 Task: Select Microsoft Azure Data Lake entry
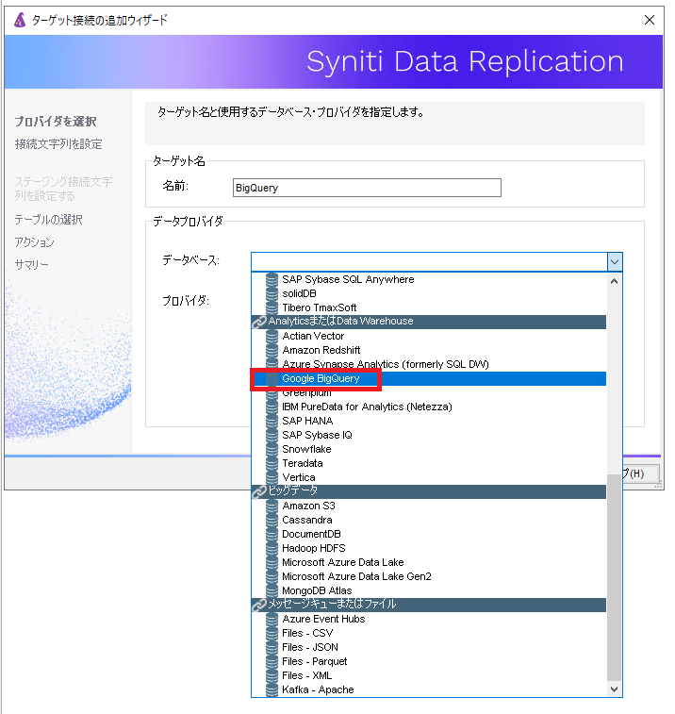[429, 562]
